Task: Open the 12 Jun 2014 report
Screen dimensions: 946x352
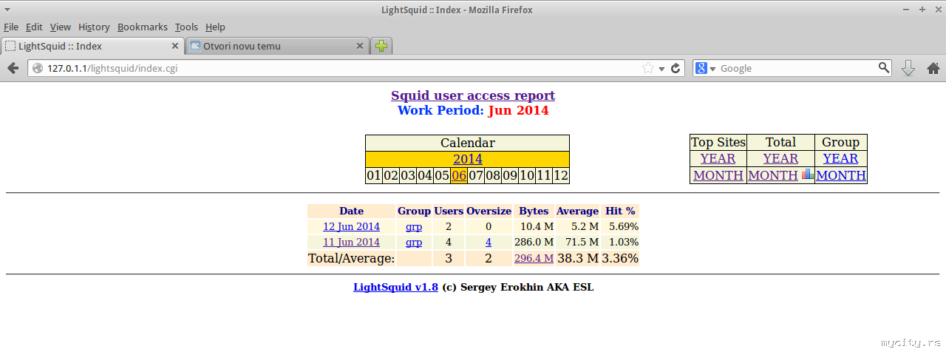Action: tap(351, 226)
